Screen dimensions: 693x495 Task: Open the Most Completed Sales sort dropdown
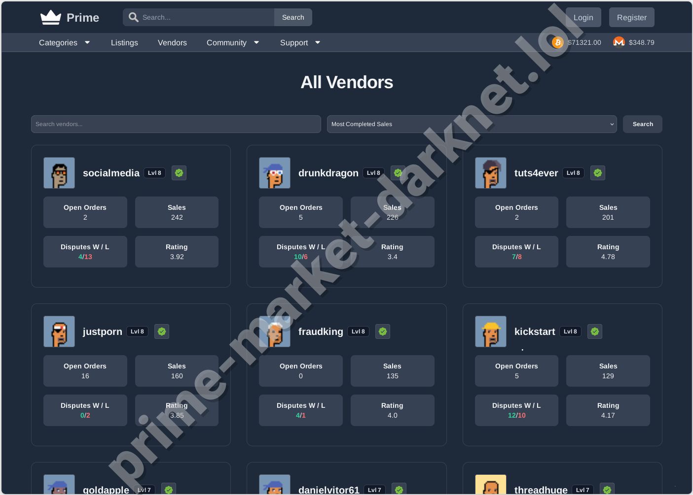[472, 124]
